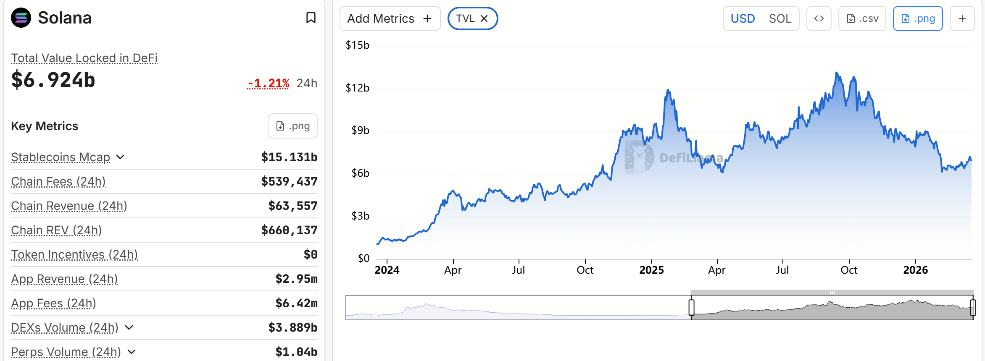Image resolution: width=985 pixels, height=361 pixels.
Task: Click the plus button beside chart .png
Action: point(962,18)
